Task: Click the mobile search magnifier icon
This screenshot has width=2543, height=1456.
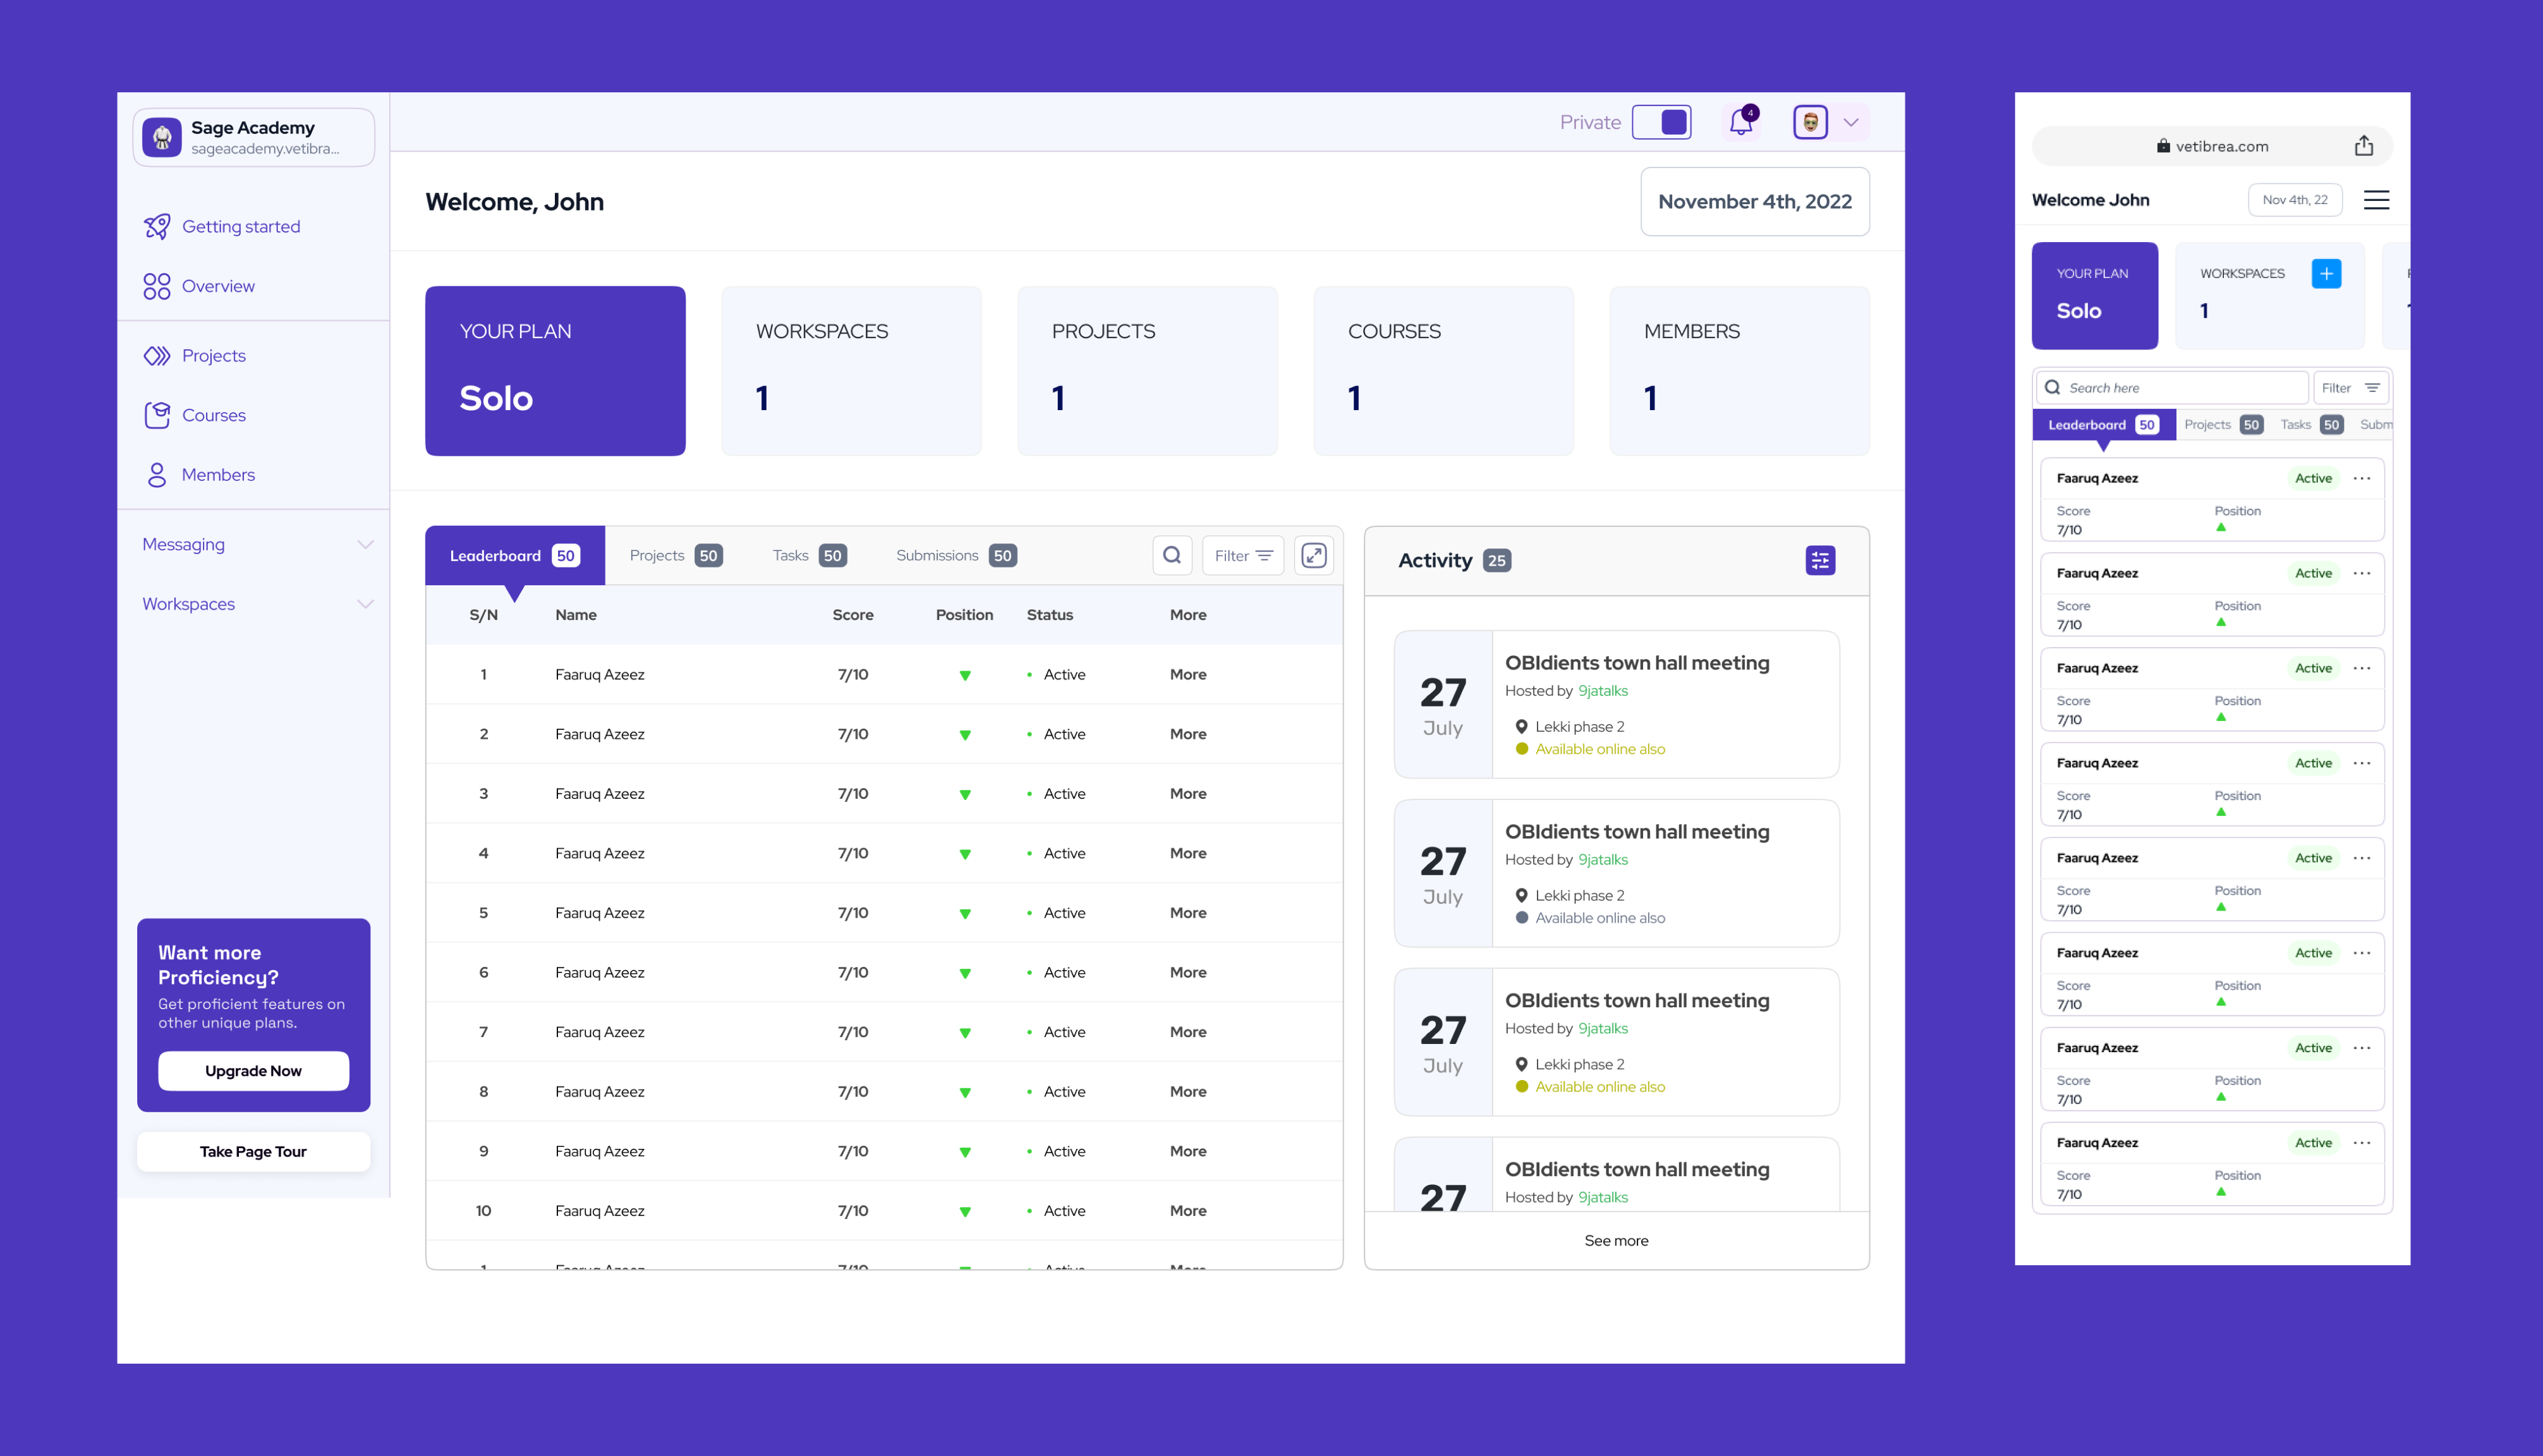Action: coord(2052,388)
